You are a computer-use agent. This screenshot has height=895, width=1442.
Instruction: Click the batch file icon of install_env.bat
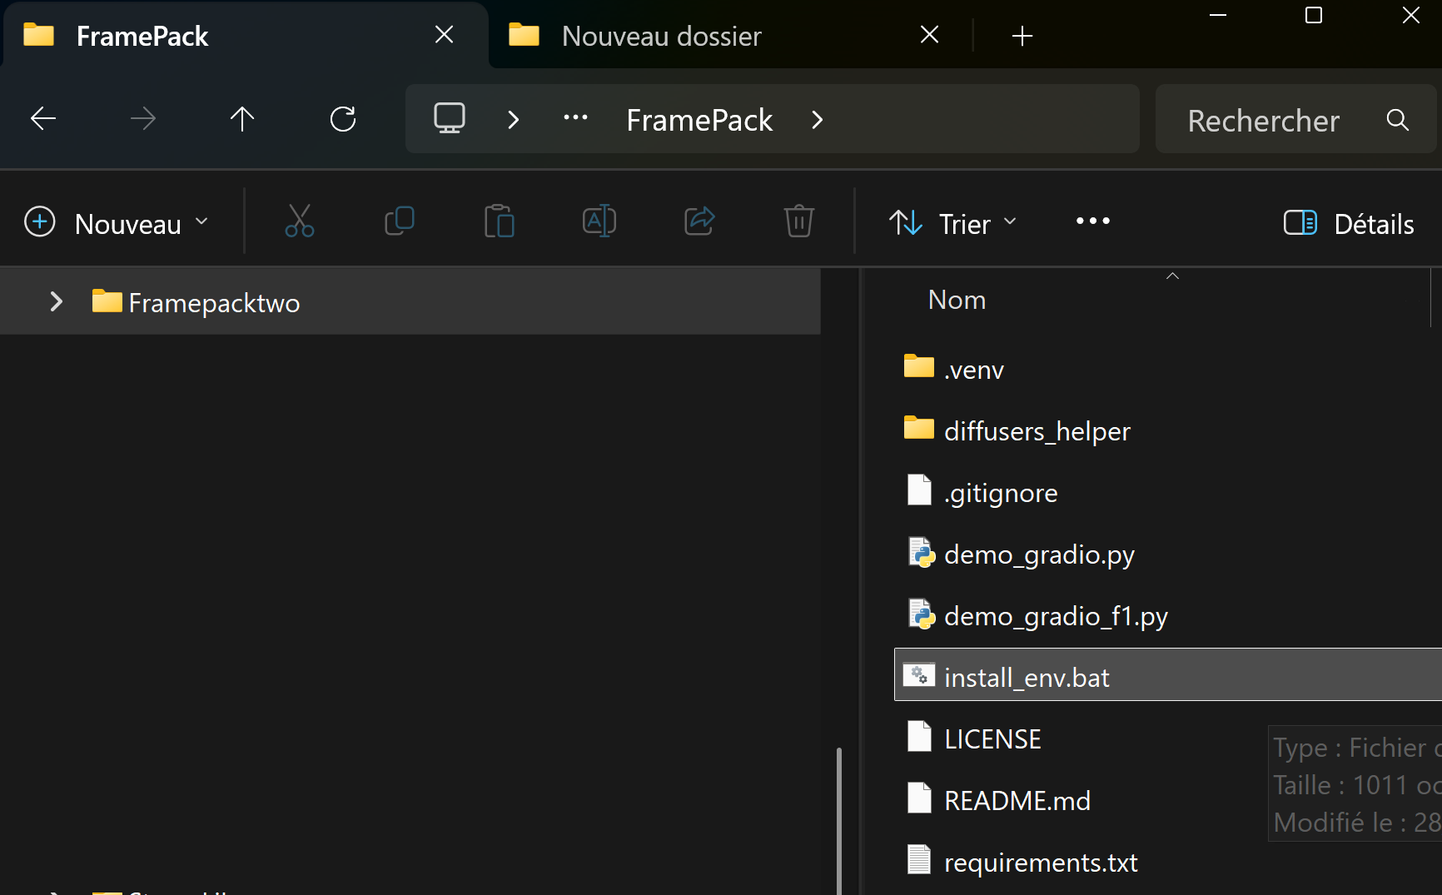pos(919,674)
